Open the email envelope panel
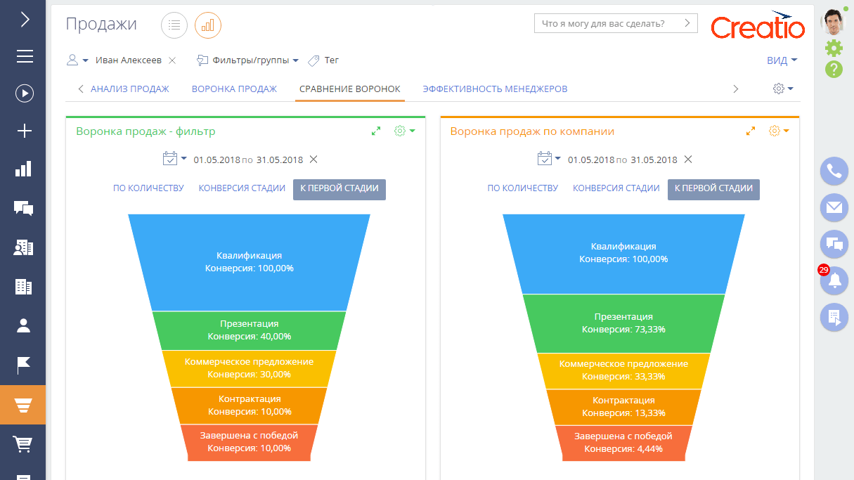Viewport: 854px width, 480px height. coord(834,207)
